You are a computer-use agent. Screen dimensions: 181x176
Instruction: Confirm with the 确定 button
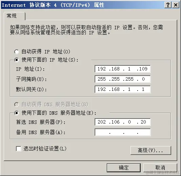[x=124, y=167]
